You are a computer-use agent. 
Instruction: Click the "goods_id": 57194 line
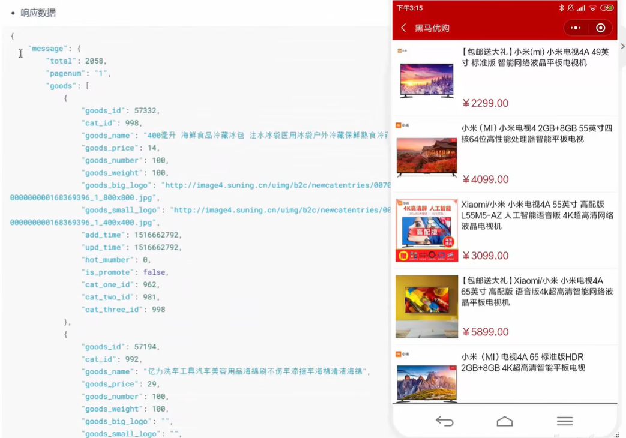[x=121, y=347]
